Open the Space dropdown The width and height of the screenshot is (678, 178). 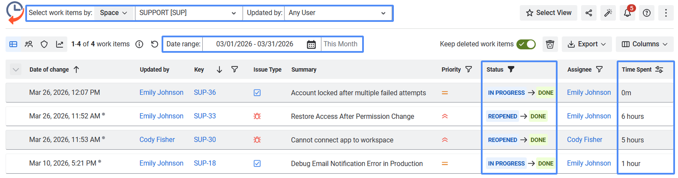(x=113, y=13)
